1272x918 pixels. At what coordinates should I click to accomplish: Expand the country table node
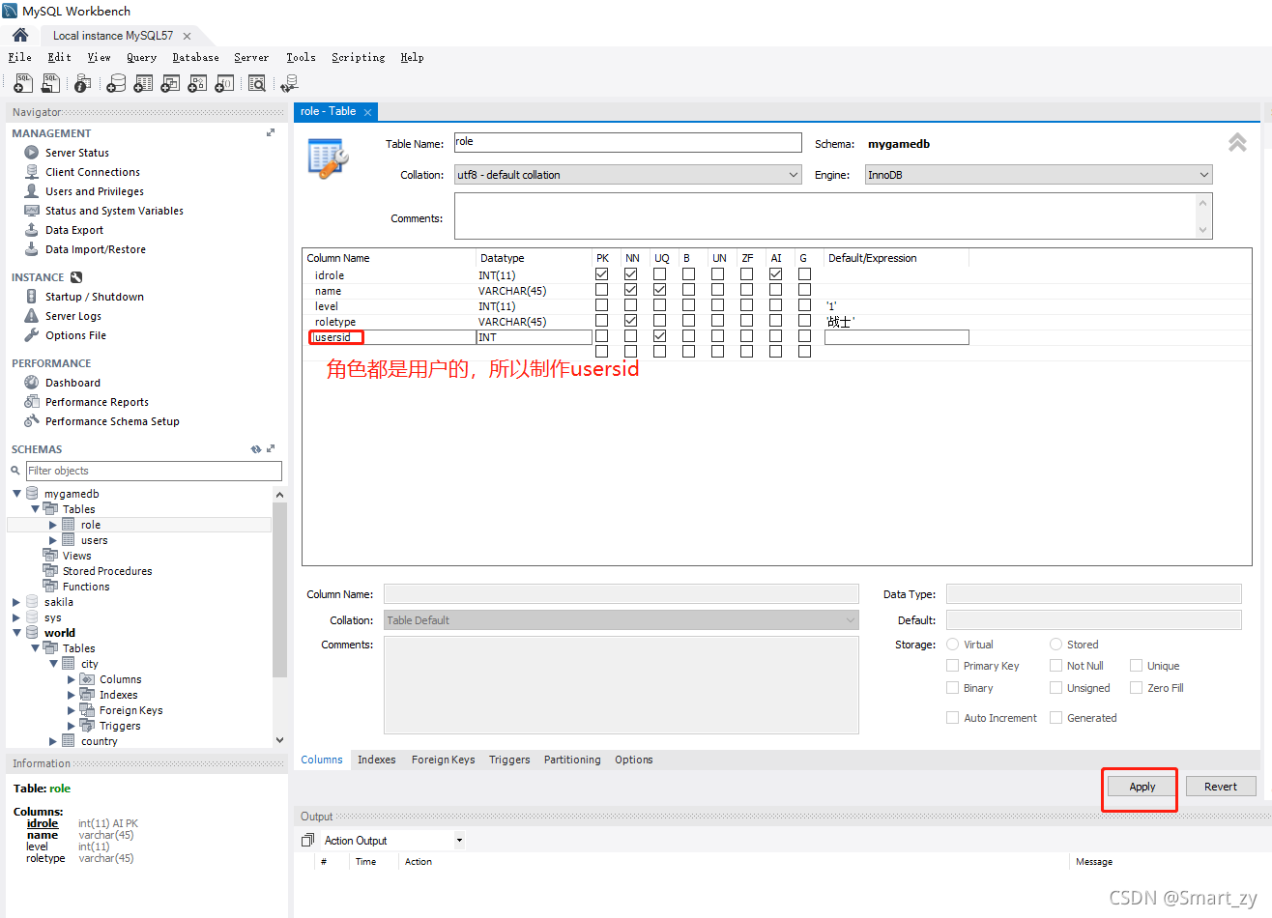pyautogui.click(x=53, y=741)
